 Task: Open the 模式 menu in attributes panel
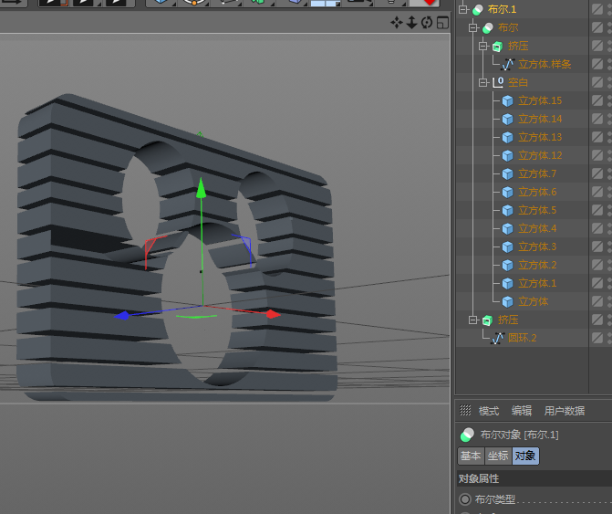pyautogui.click(x=489, y=411)
